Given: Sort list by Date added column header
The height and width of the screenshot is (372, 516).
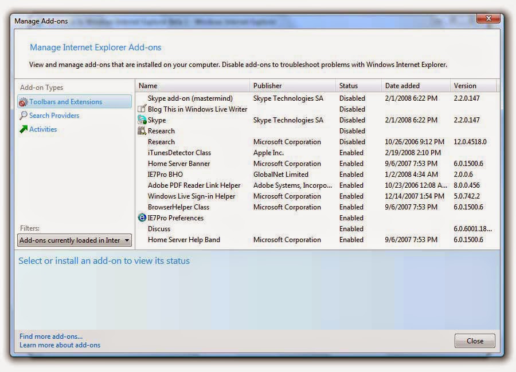Looking at the screenshot, I should 416,86.
